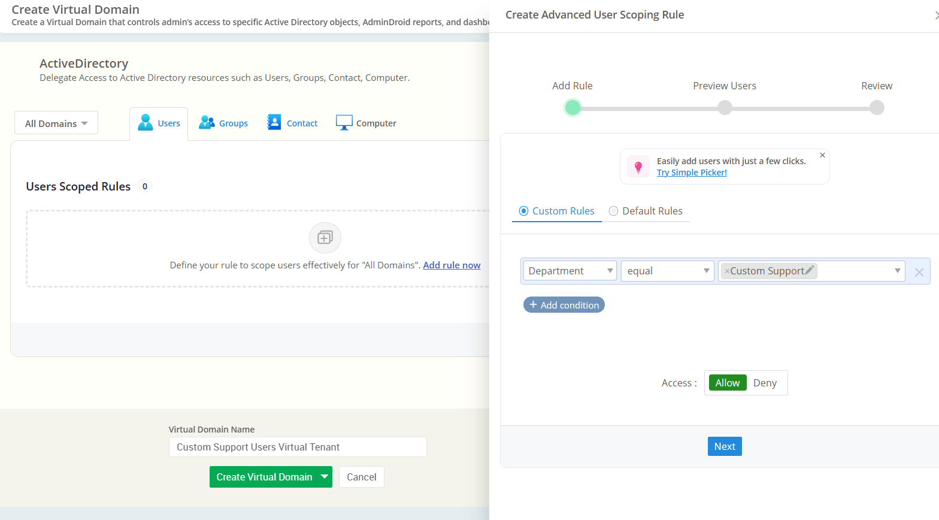Remove the Custom Support value tag
The height and width of the screenshot is (520, 939).
point(727,271)
